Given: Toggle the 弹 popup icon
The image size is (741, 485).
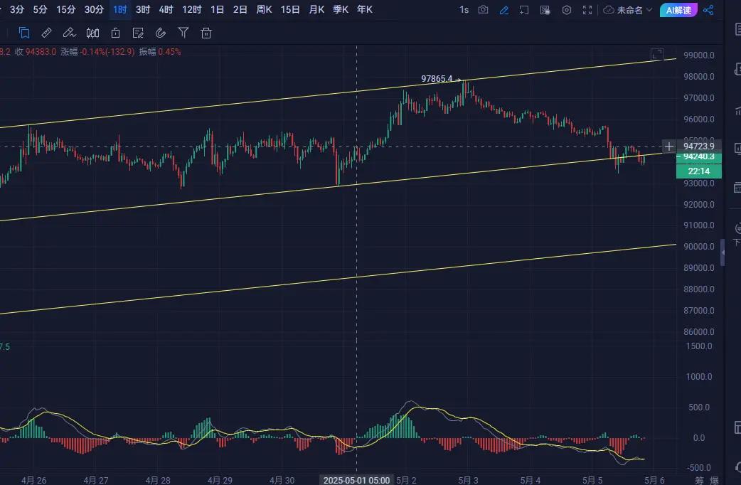Looking at the screenshot, I should 545,10.
